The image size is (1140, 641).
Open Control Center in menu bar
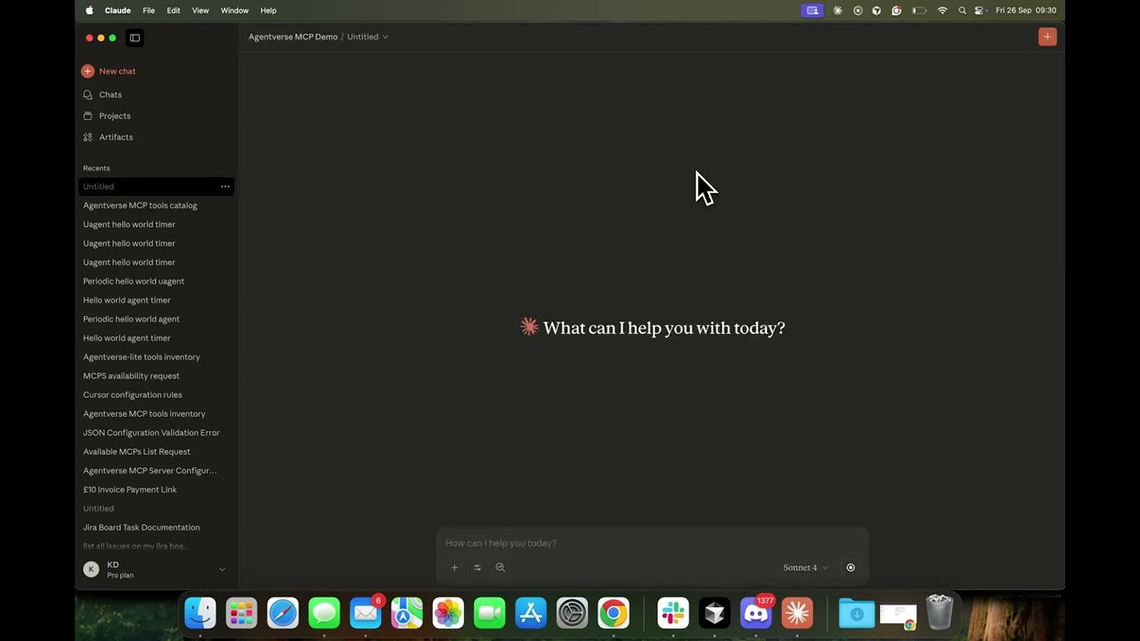980,11
